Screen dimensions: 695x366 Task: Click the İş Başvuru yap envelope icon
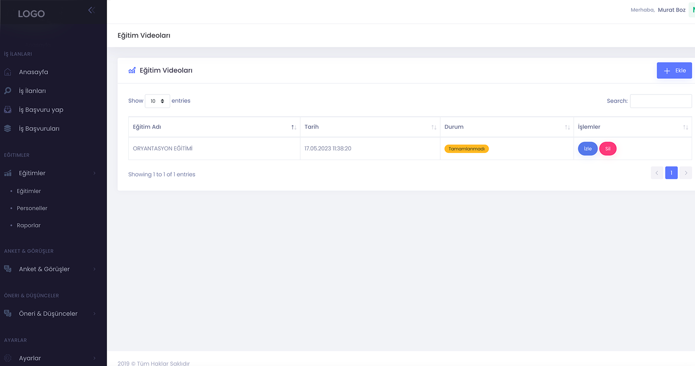8,110
